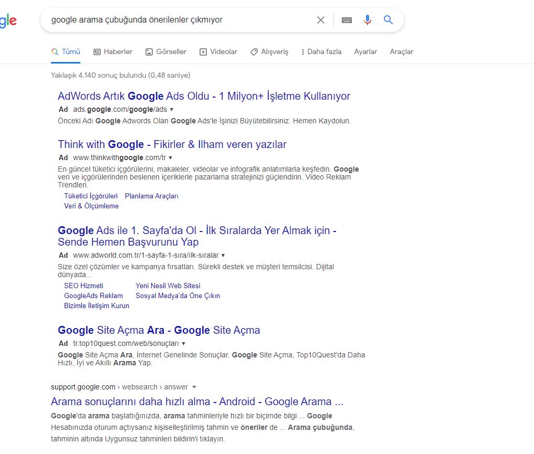Click the support.google.com breadcrumb URL
Screen dimensions: 534x454
point(119,387)
